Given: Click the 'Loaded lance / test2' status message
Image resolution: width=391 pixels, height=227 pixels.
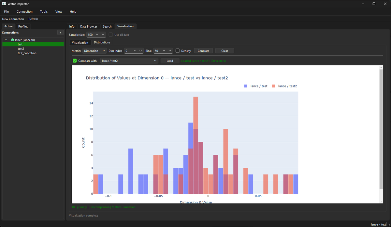Looking at the screenshot, I should (x=203, y=61).
